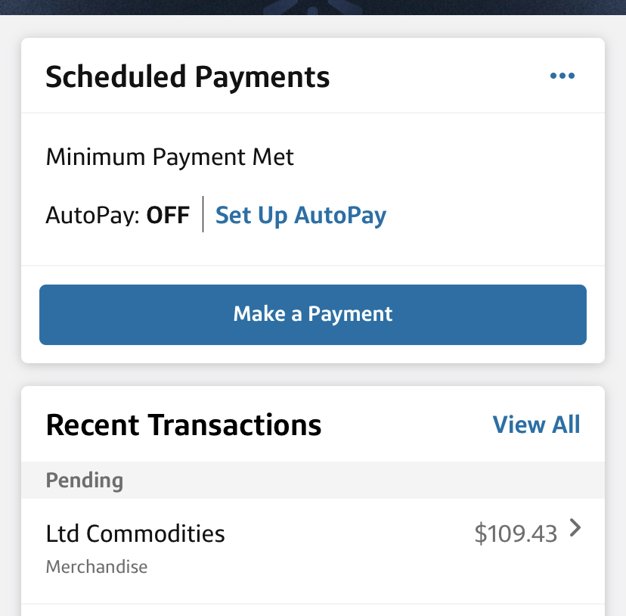The width and height of the screenshot is (626, 616).
Task: Click the Recent Transactions heading
Action: click(x=184, y=425)
